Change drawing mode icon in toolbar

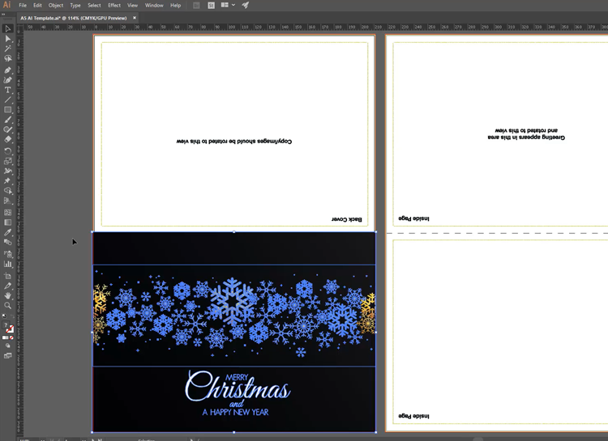[8, 346]
